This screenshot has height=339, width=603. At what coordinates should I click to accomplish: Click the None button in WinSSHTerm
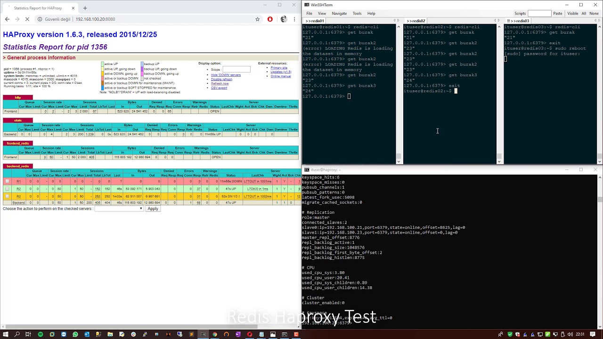(594, 13)
